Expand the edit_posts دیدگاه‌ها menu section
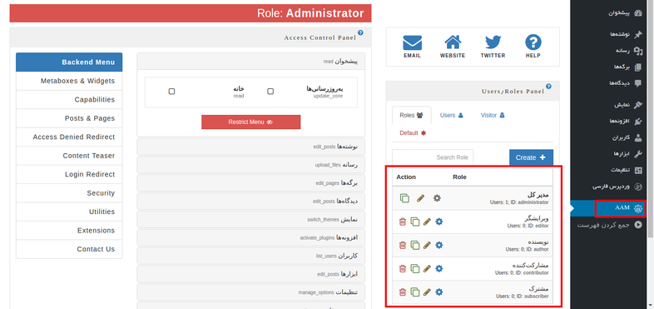 pos(250,202)
